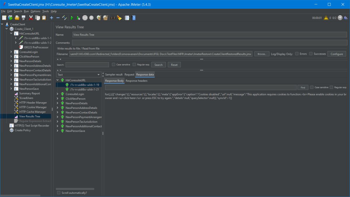Collapse the Create_Client_1 thread group
Viewport: 350px width, 197px height.
tap(7, 29)
